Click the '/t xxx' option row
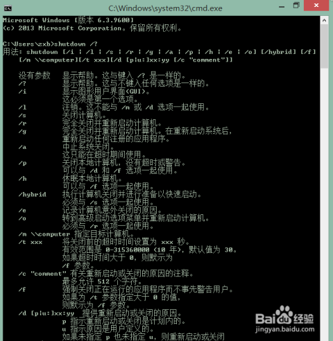The width and height of the screenshot is (333, 341). click(104, 242)
